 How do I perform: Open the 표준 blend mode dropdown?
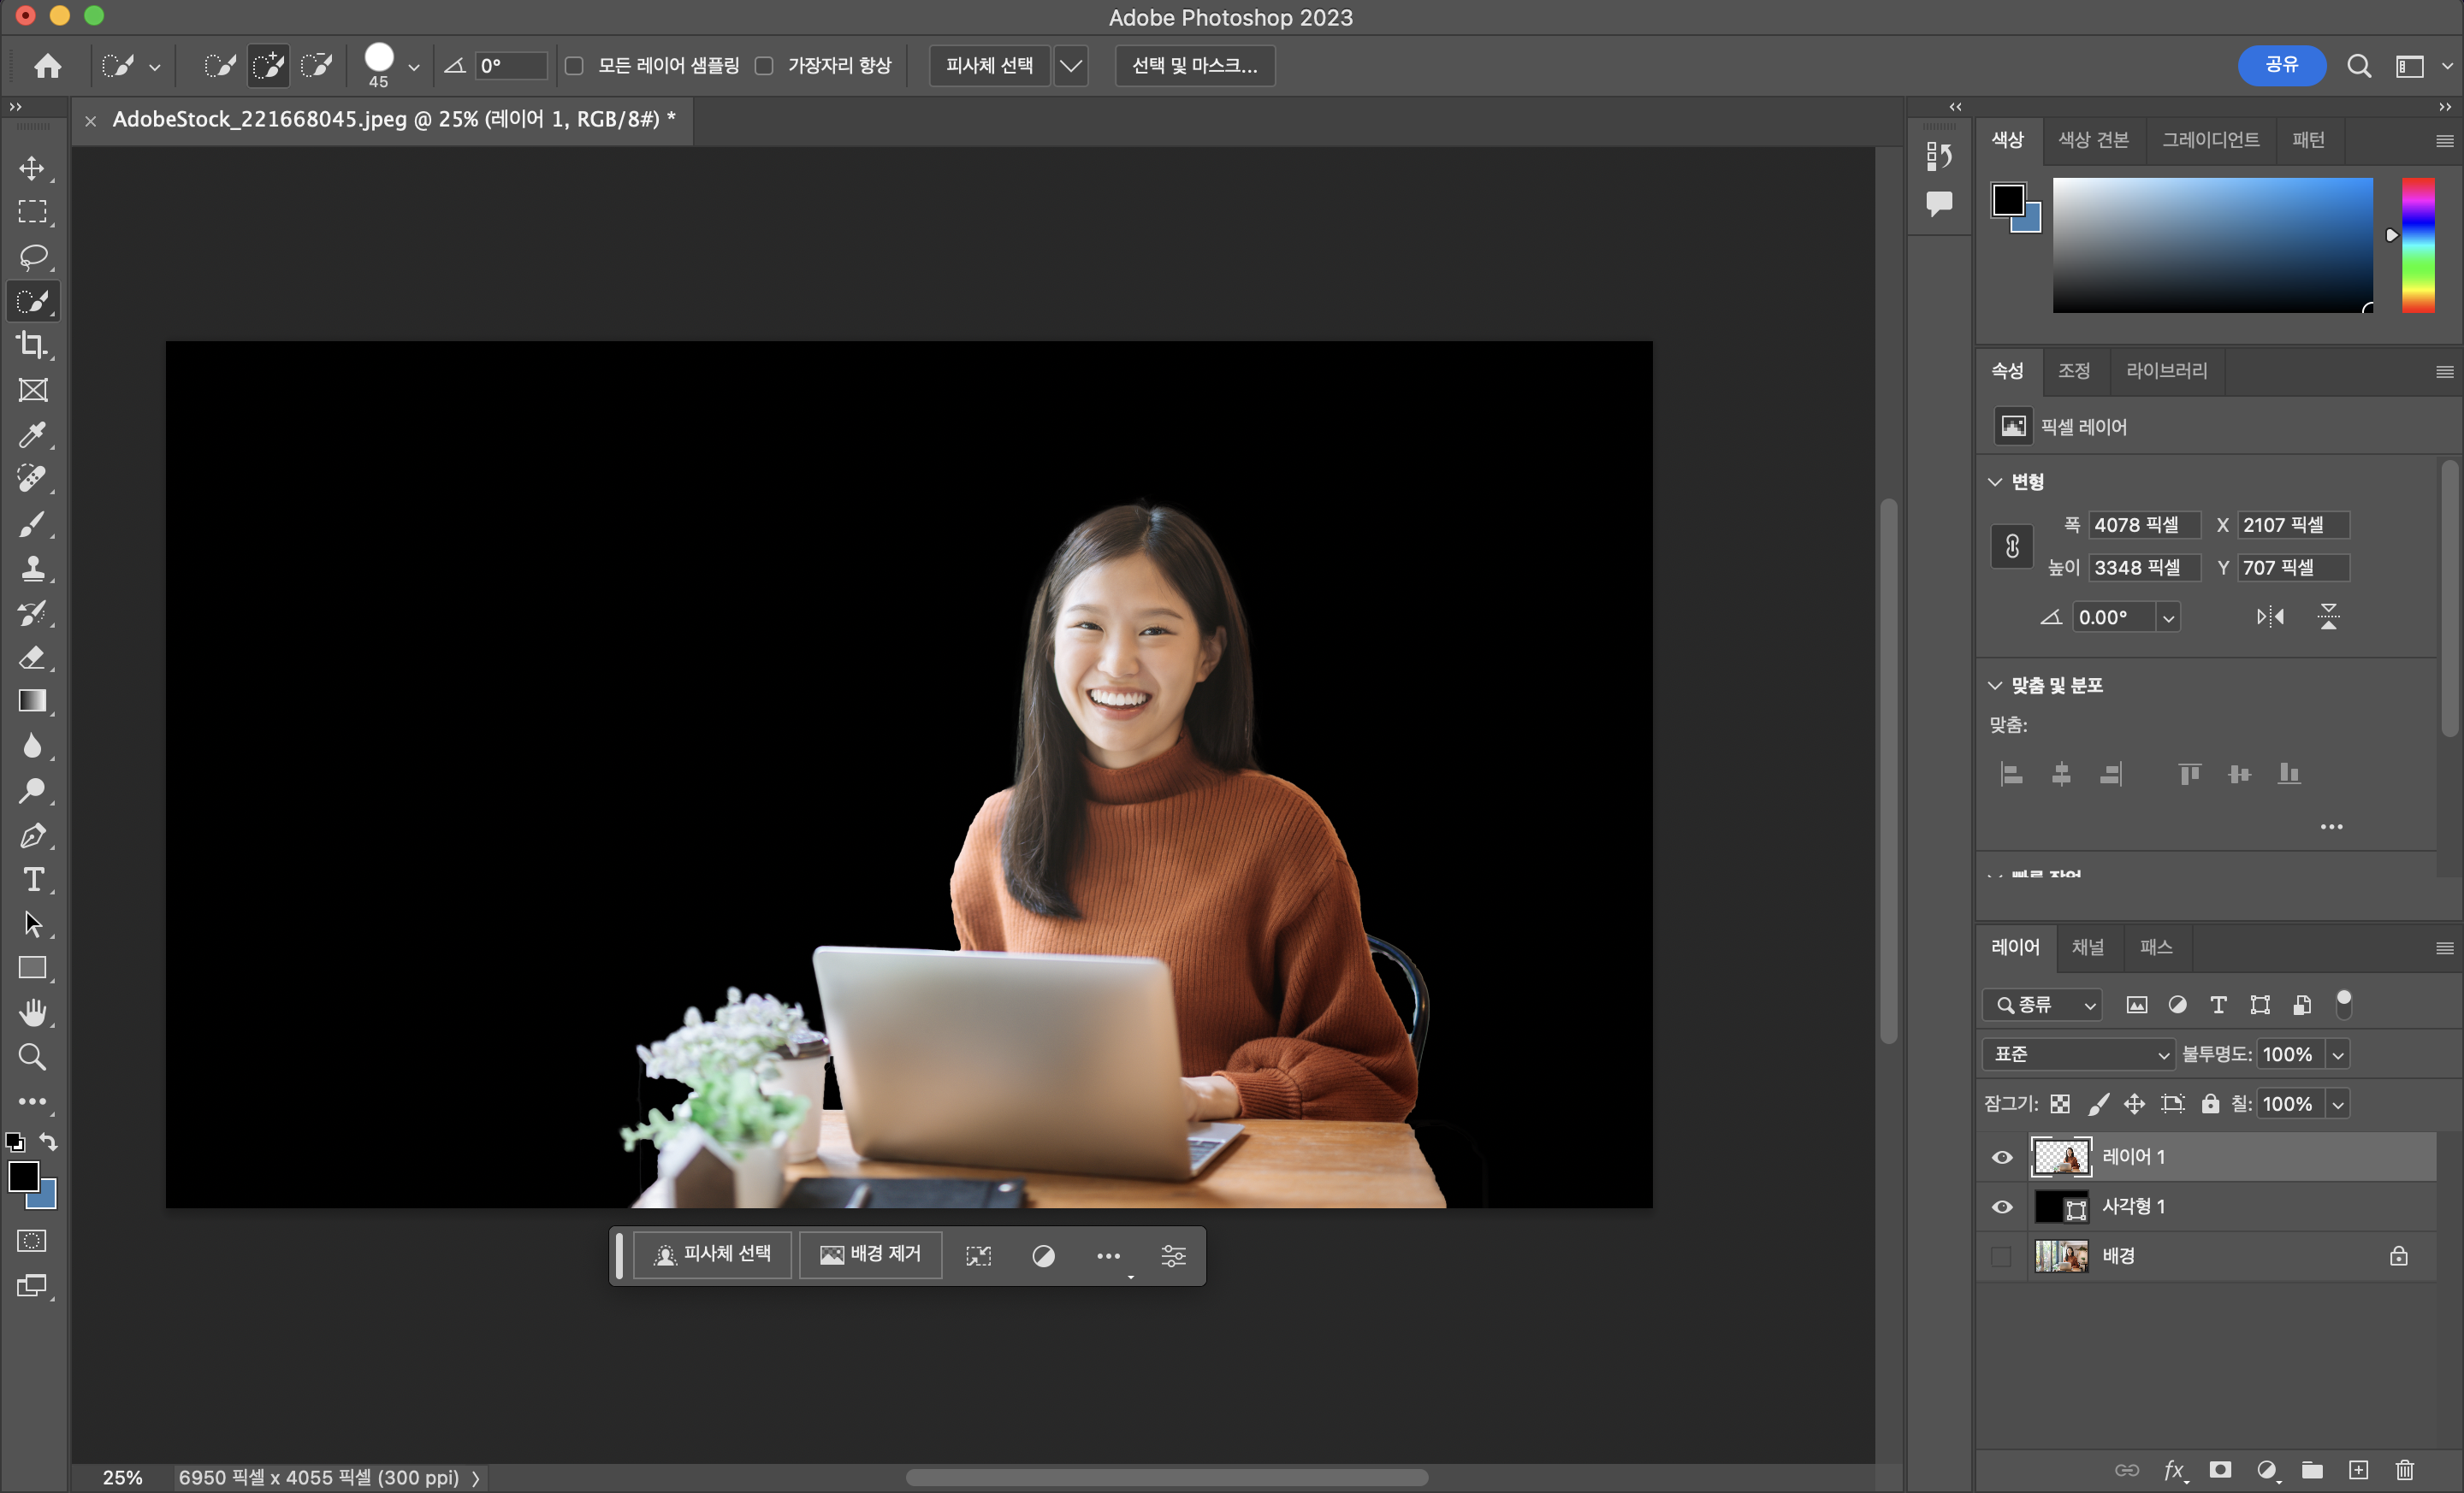click(2078, 1054)
